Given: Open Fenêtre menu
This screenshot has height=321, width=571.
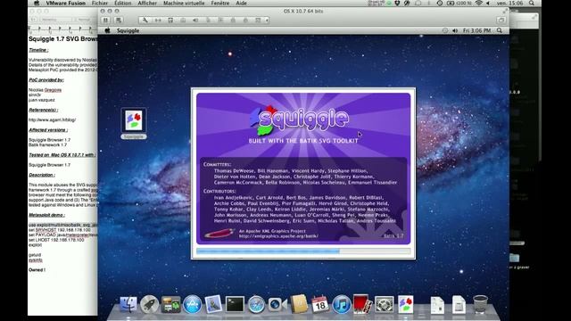Looking at the screenshot, I should (220, 3).
